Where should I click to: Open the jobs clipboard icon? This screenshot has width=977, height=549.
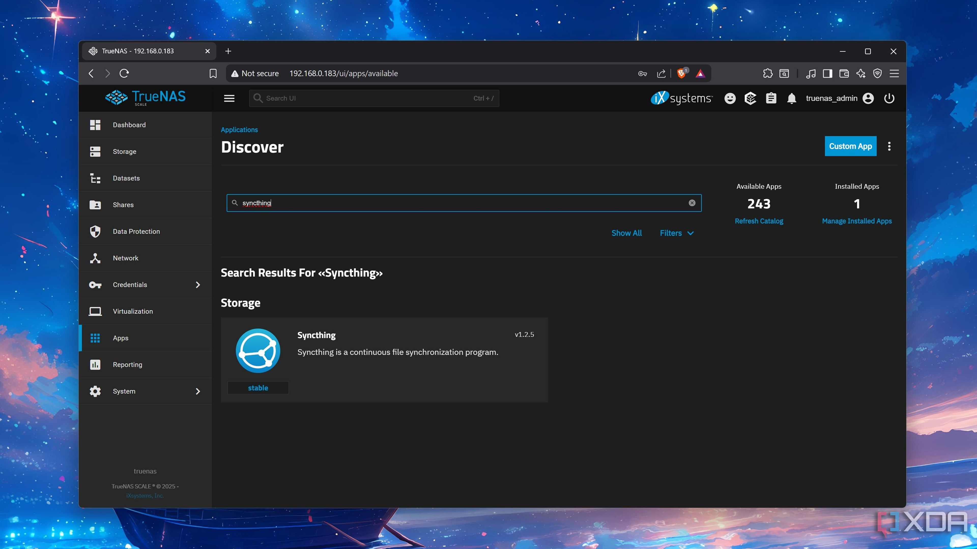click(771, 99)
